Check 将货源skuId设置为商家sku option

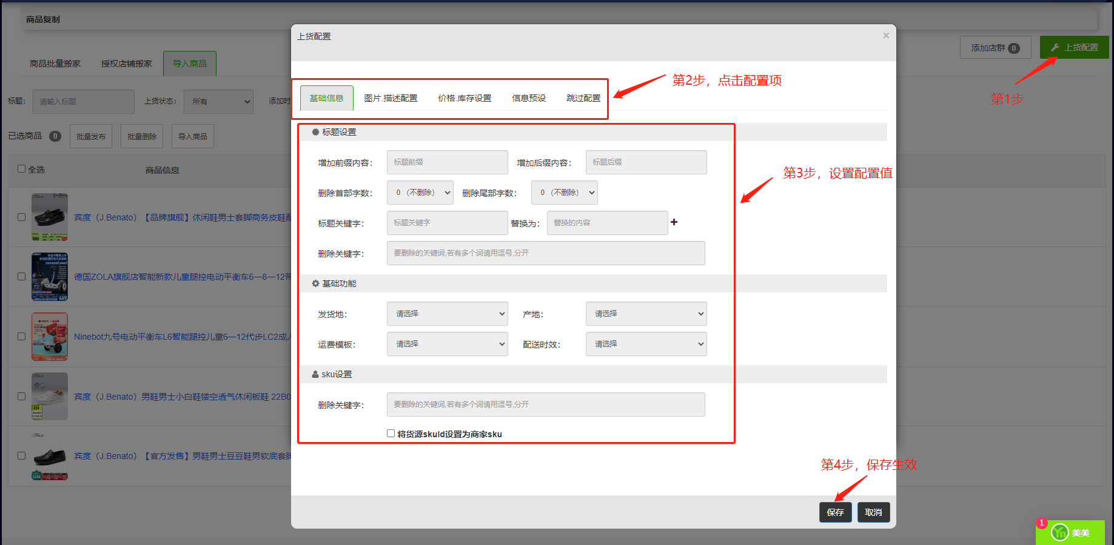click(x=391, y=434)
